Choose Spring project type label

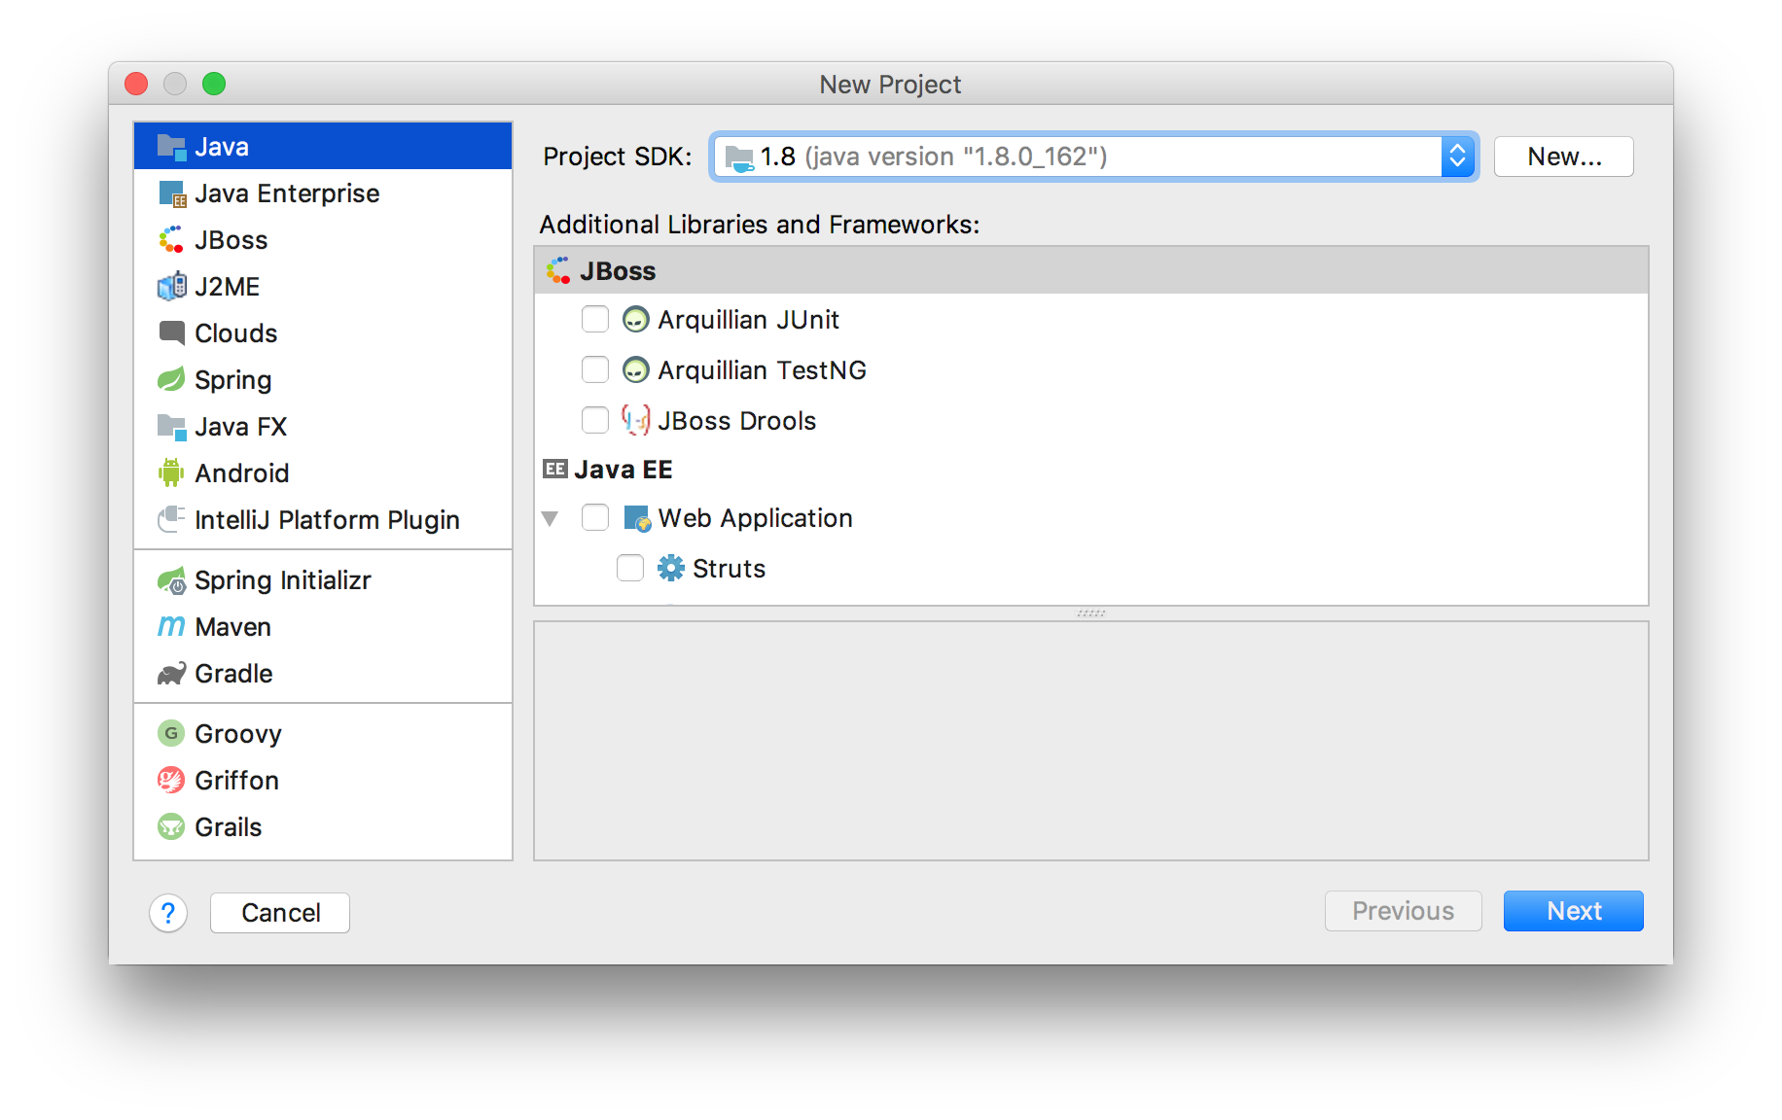pyautogui.click(x=233, y=380)
